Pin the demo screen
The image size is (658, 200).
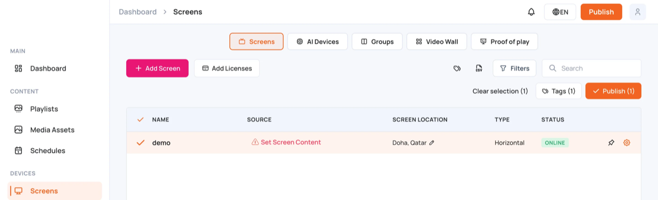point(611,143)
